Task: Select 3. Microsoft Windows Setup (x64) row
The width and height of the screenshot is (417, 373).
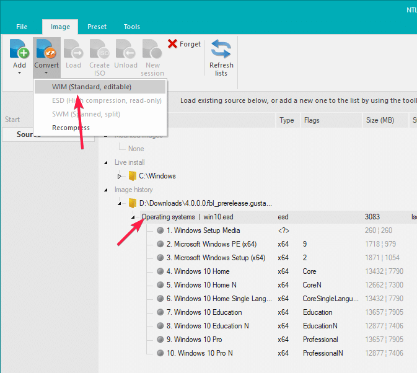Action: click(x=216, y=258)
